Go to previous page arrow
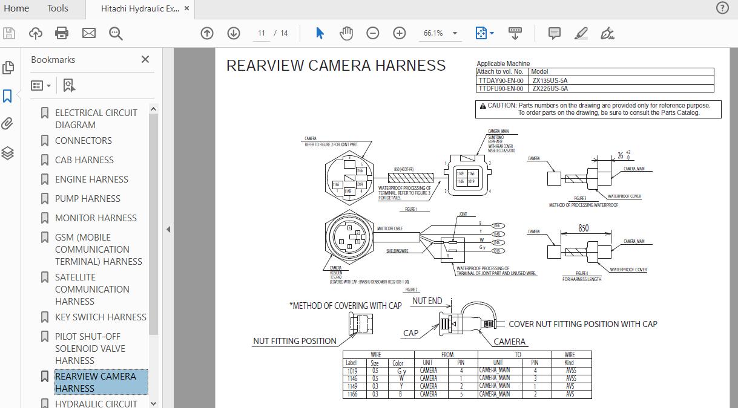Screen dimensions: 738x408 pyautogui.click(x=207, y=33)
